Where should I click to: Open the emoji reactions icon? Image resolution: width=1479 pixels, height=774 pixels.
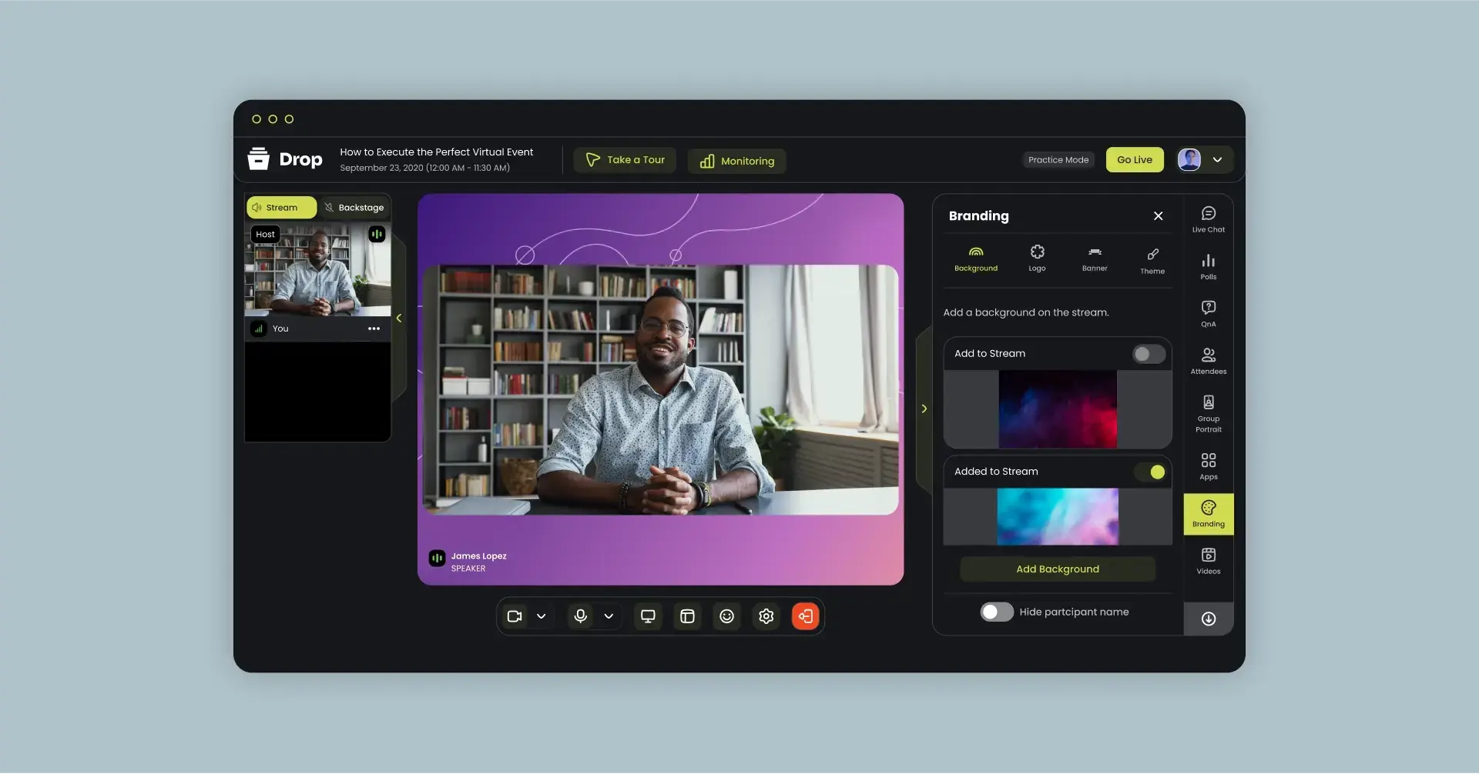click(726, 616)
